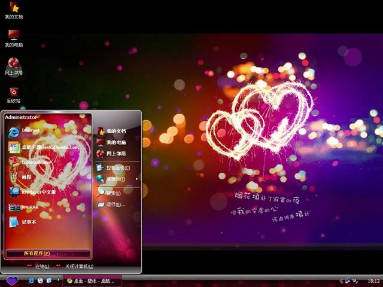Click the notepad icon beside 记事本

pos(14,222)
